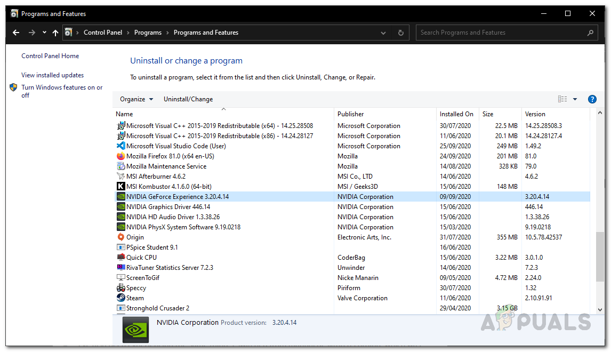Click Uninstall/Change in toolbar
The image size is (611, 352).
(x=188, y=99)
